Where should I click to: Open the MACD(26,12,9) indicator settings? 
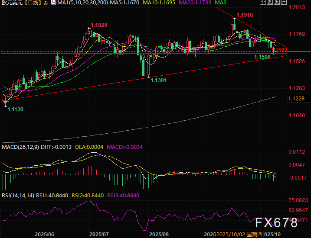click(x=21, y=147)
